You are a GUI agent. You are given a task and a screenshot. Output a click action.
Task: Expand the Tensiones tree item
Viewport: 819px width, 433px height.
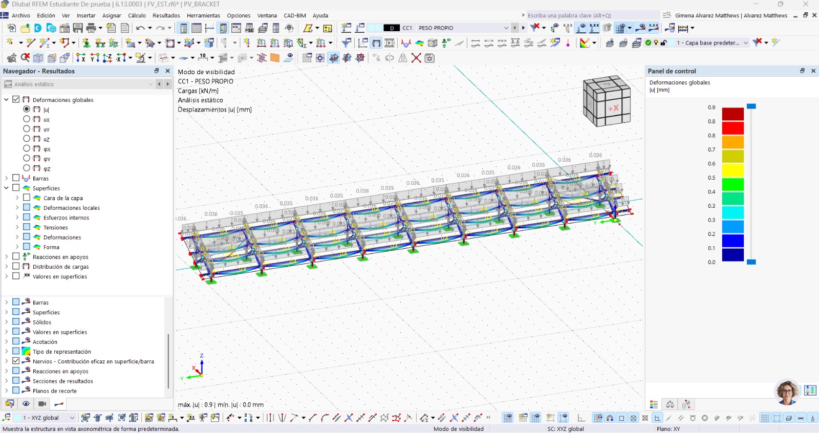[x=17, y=227]
